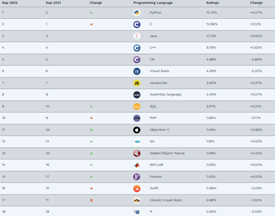Open the Delphi/Object Pascal language entry
The width and height of the screenshot is (275, 216).
(167, 153)
